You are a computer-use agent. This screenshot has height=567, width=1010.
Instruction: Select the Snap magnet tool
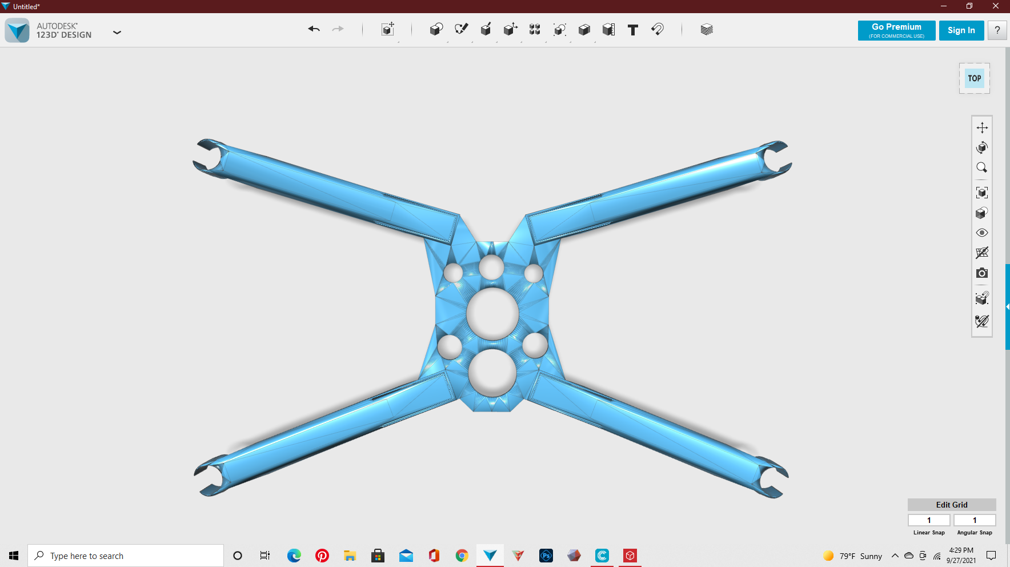[658, 30]
